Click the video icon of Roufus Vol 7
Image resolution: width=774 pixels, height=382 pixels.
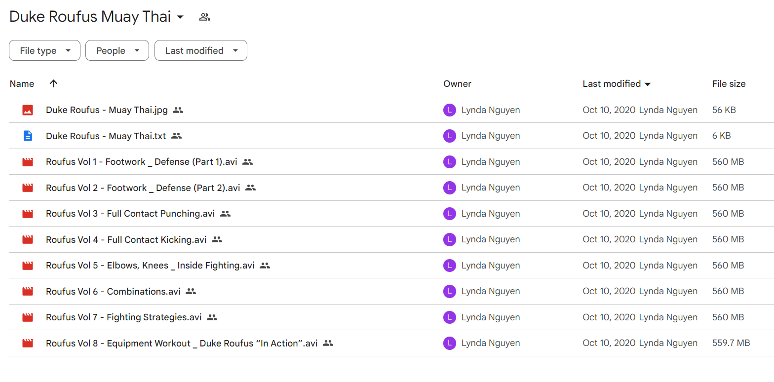coord(28,317)
